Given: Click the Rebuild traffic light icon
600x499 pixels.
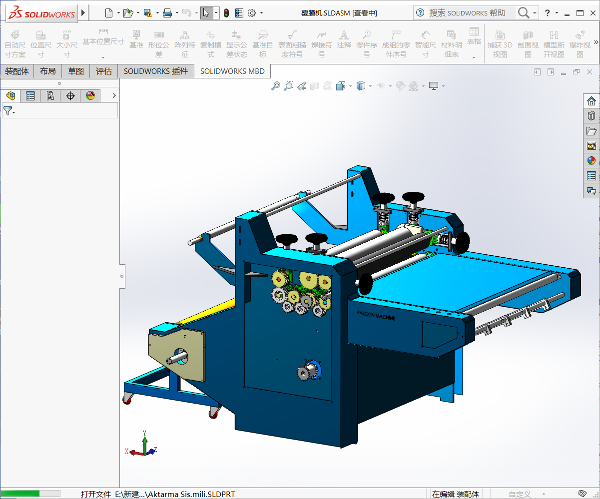Looking at the screenshot, I should pyautogui.click(x=226, y=13).
